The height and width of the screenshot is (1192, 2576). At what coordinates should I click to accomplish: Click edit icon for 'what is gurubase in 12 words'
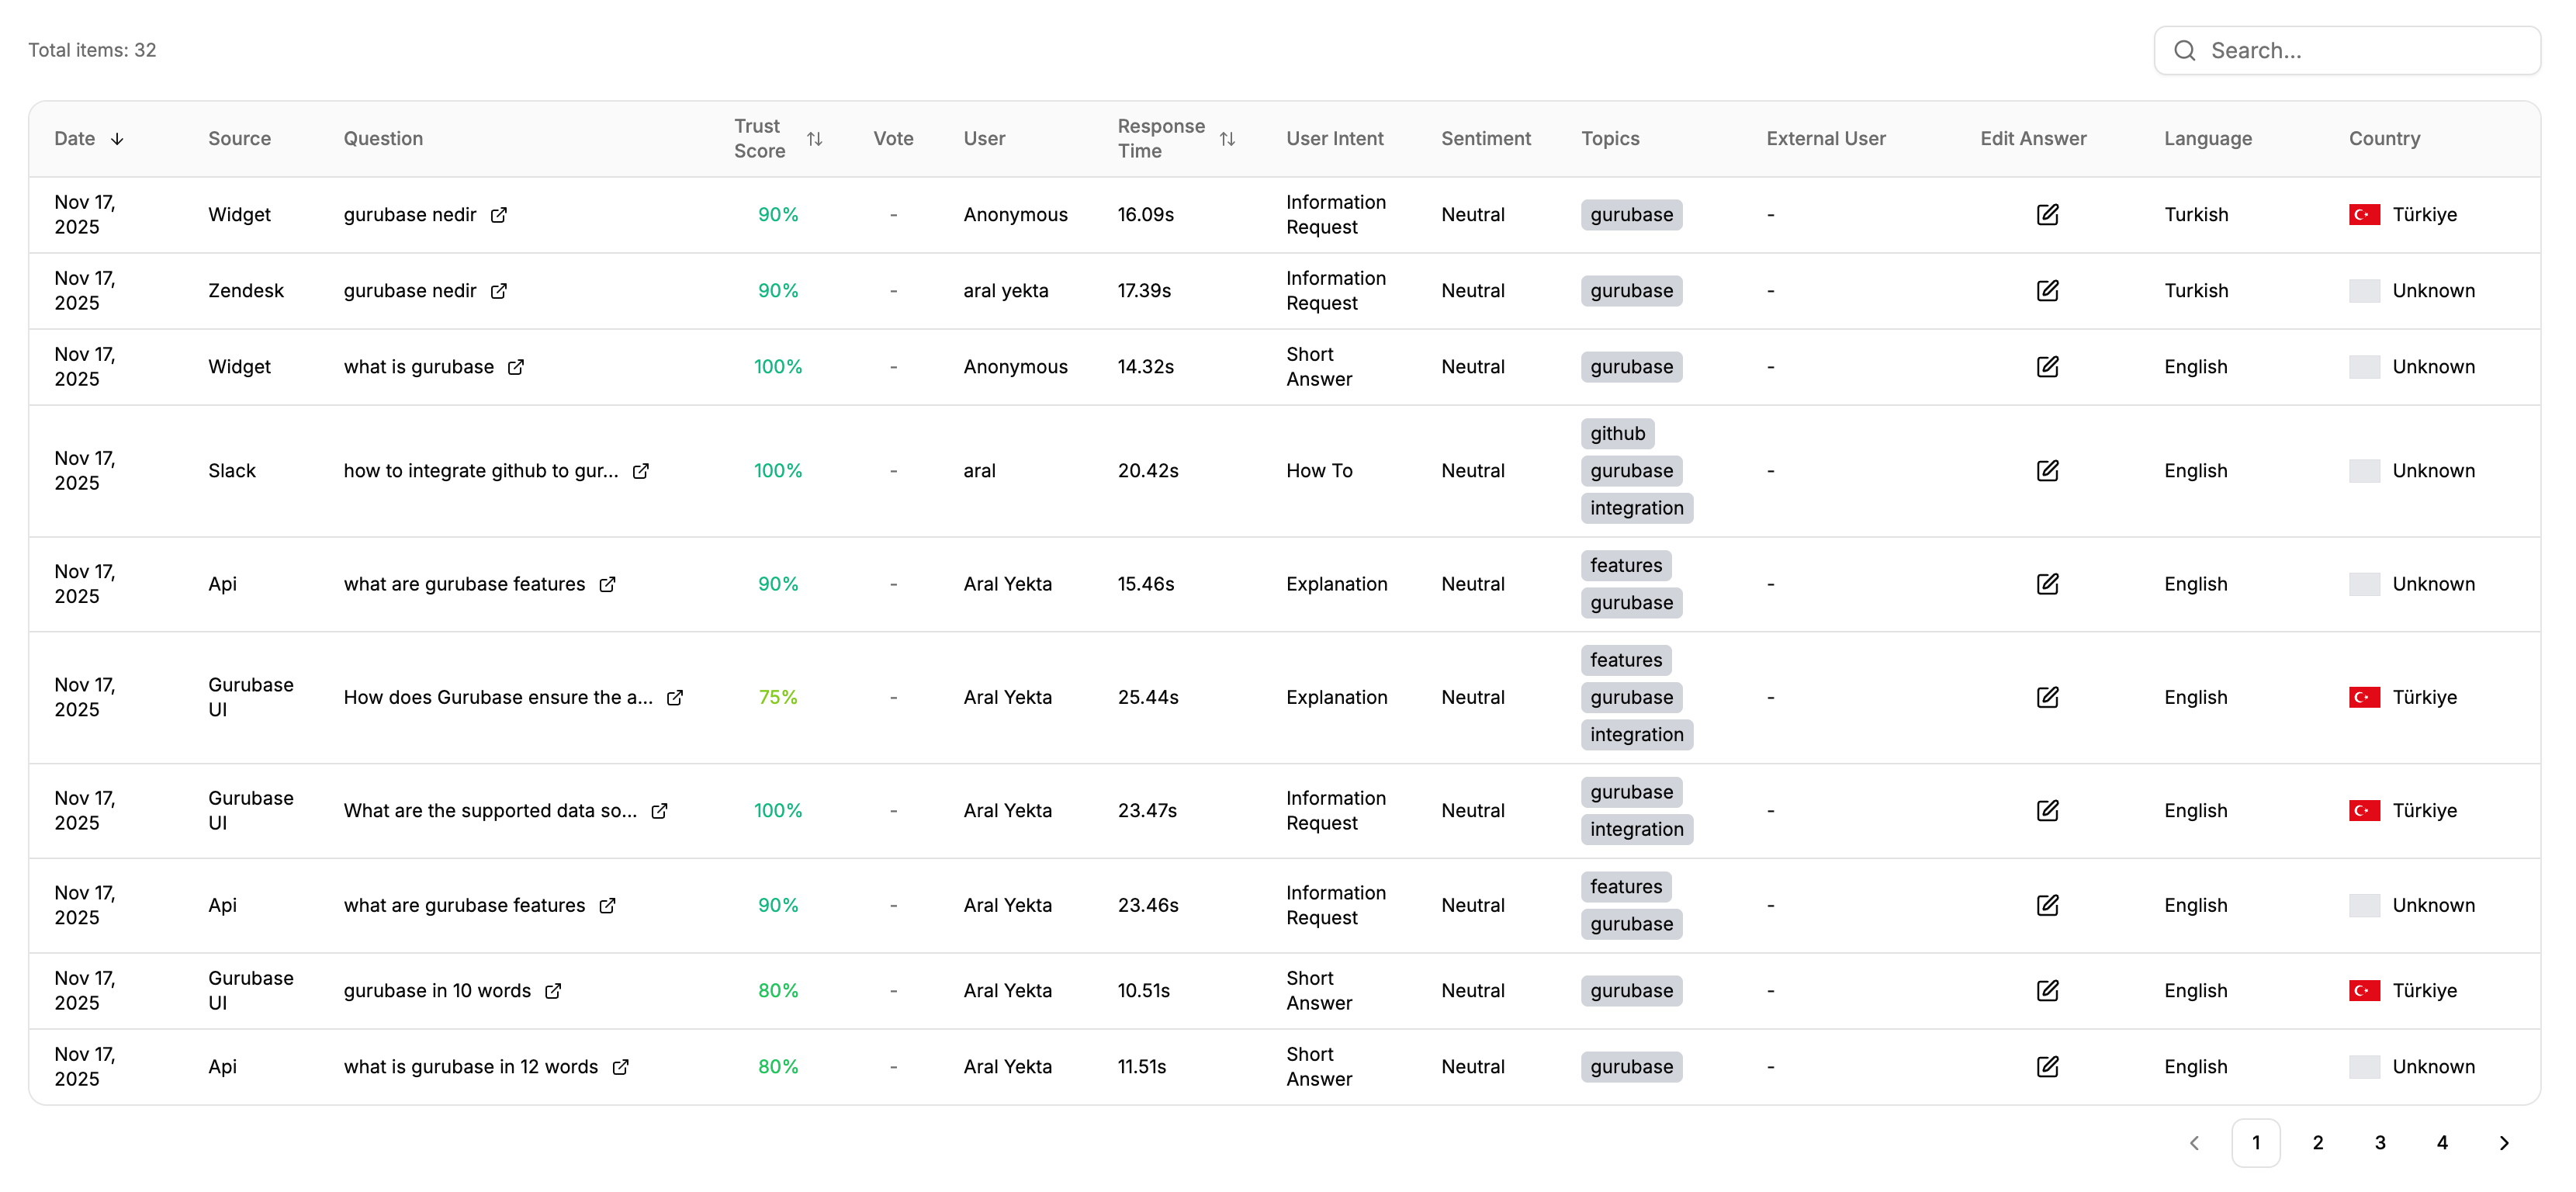[2047, 1067]
